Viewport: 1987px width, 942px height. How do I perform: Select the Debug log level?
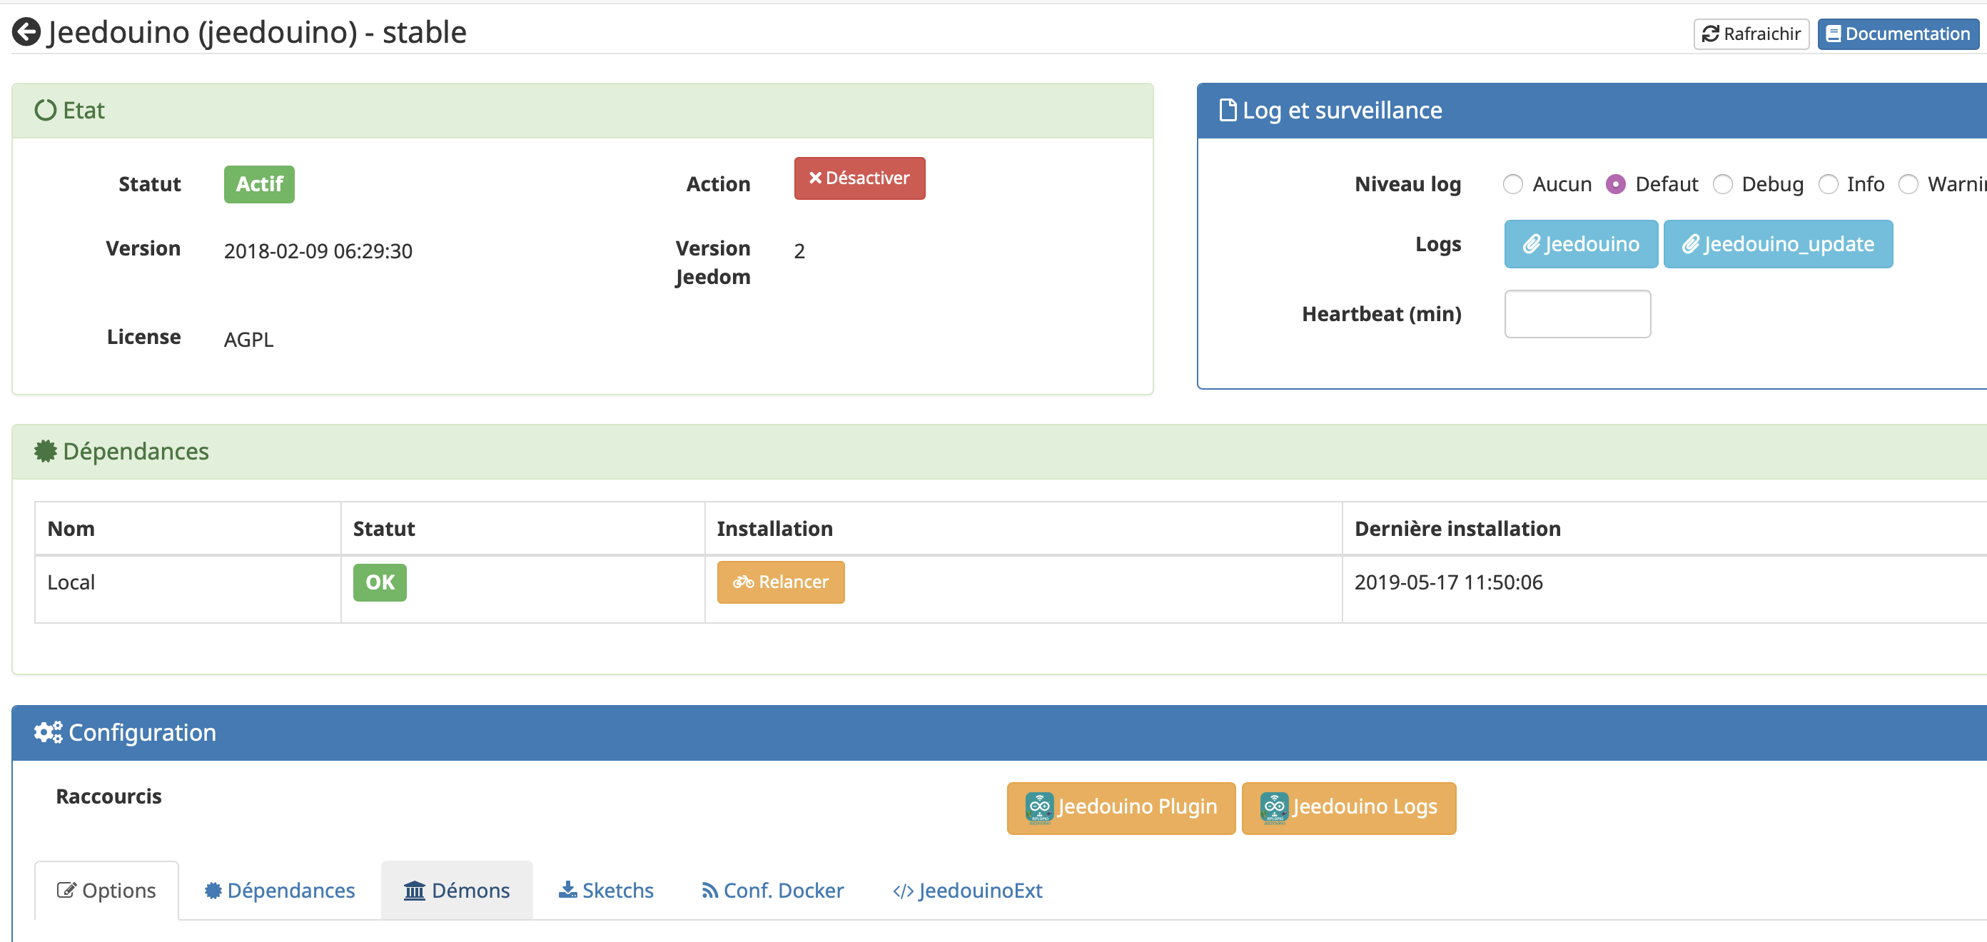pyautogui.click(x=1722, y=184)
